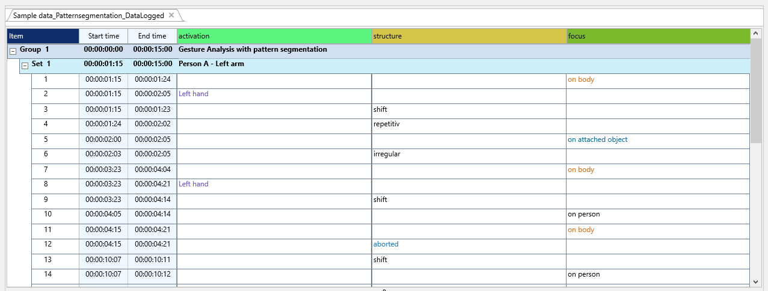This screenshot has height=291, width=768.
Task: Select item number 8 cell
Action: tap(55, 186)
